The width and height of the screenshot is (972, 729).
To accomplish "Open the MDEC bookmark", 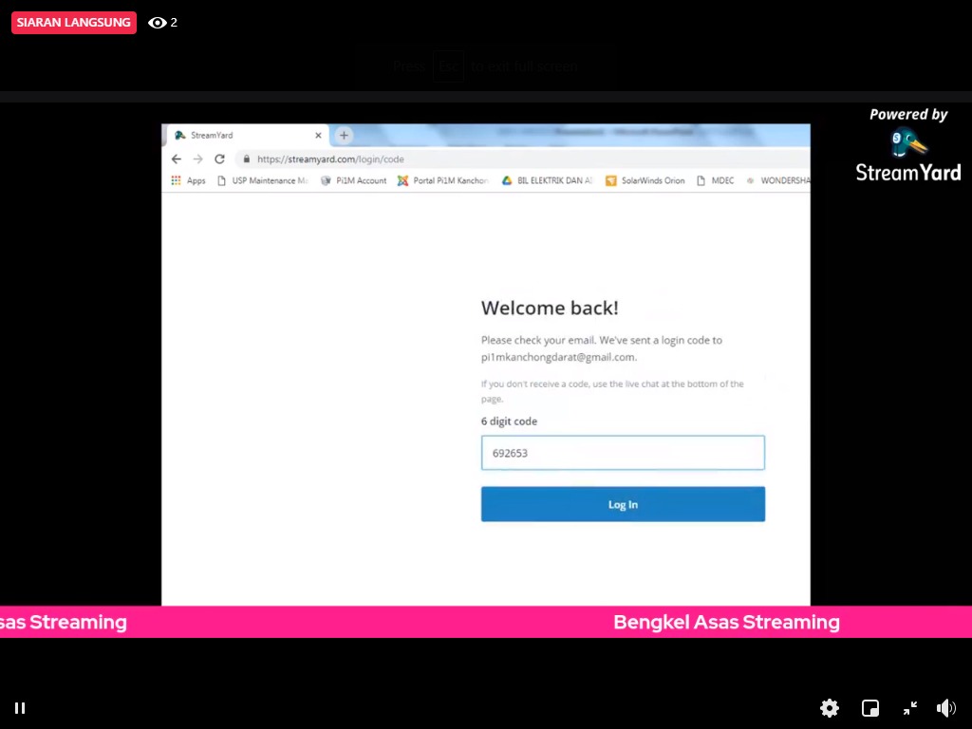I will coord(716,180).
